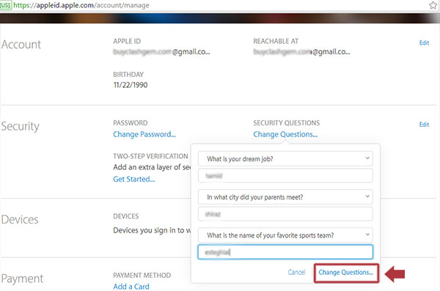Click answer field for dream job question
Image resolution: width=440 pixels, height=291 pixels.
click(x=285, y=176)
